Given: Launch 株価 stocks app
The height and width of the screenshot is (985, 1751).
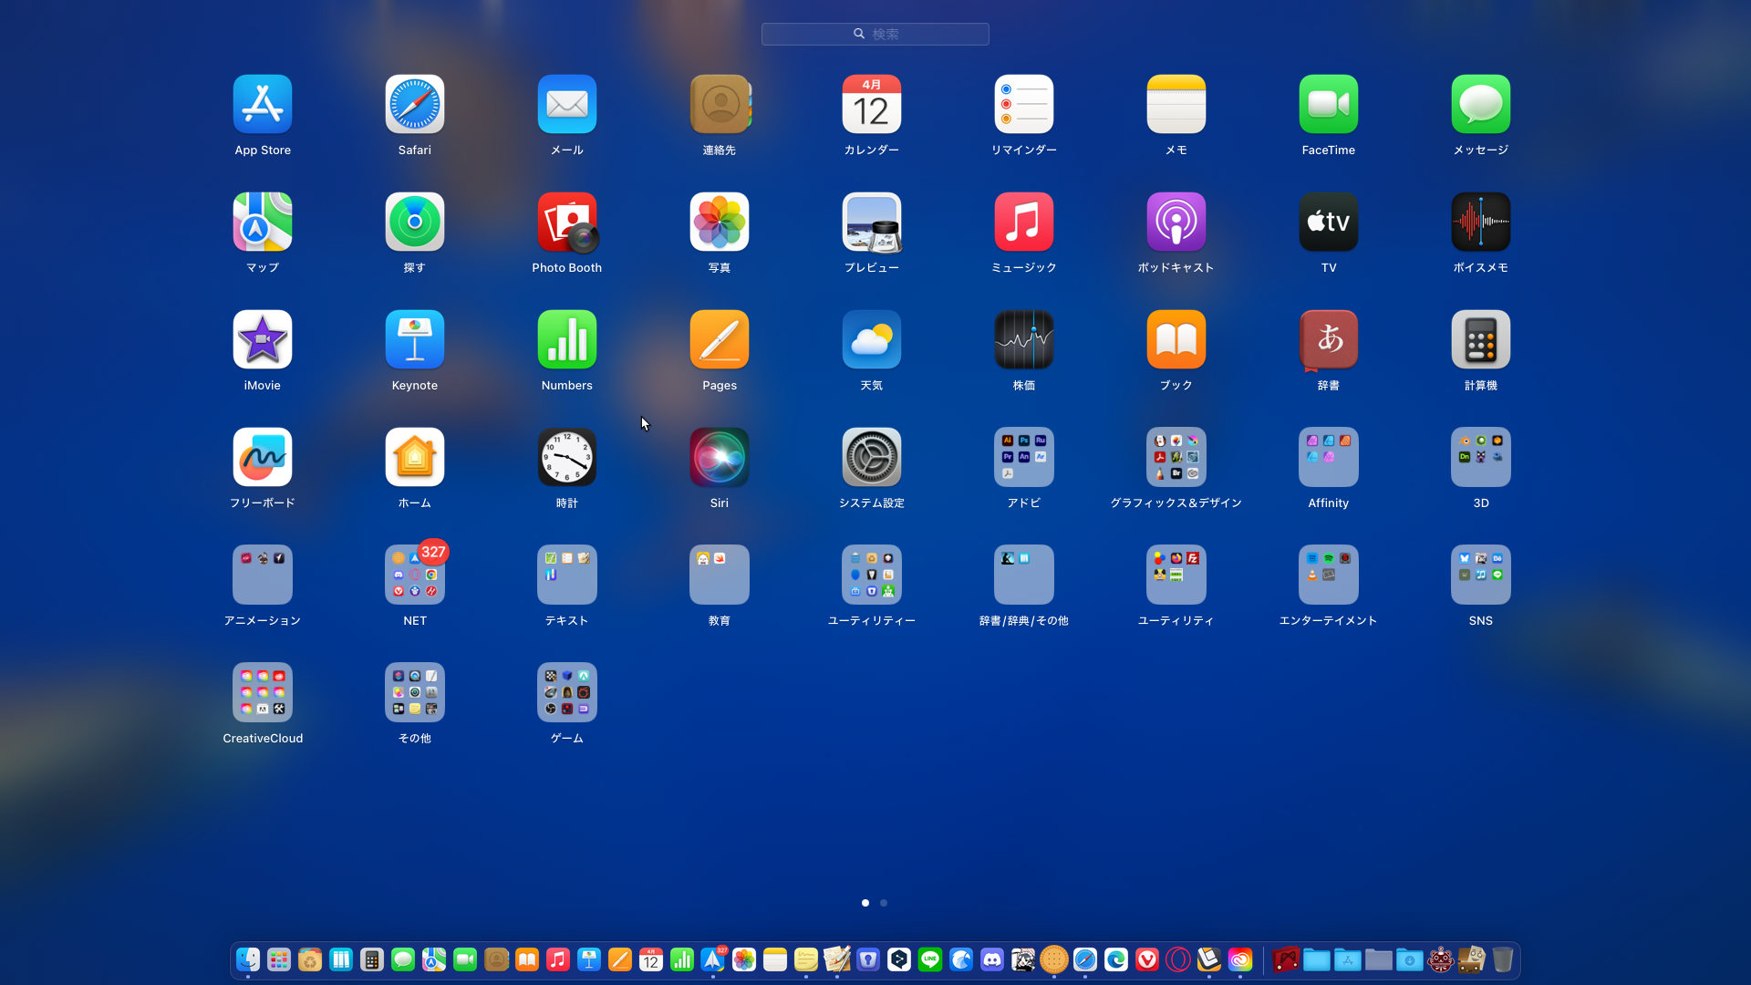Looking at the screenshot, I should click(x=1024, y=339).
